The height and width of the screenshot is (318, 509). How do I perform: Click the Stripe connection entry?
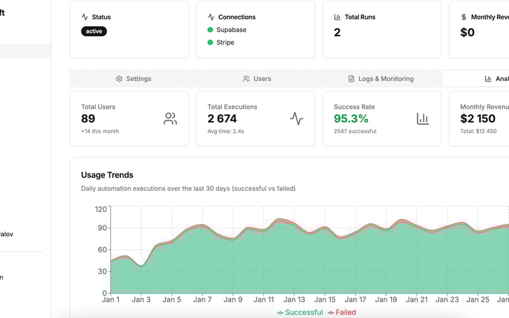coord(221,42)
